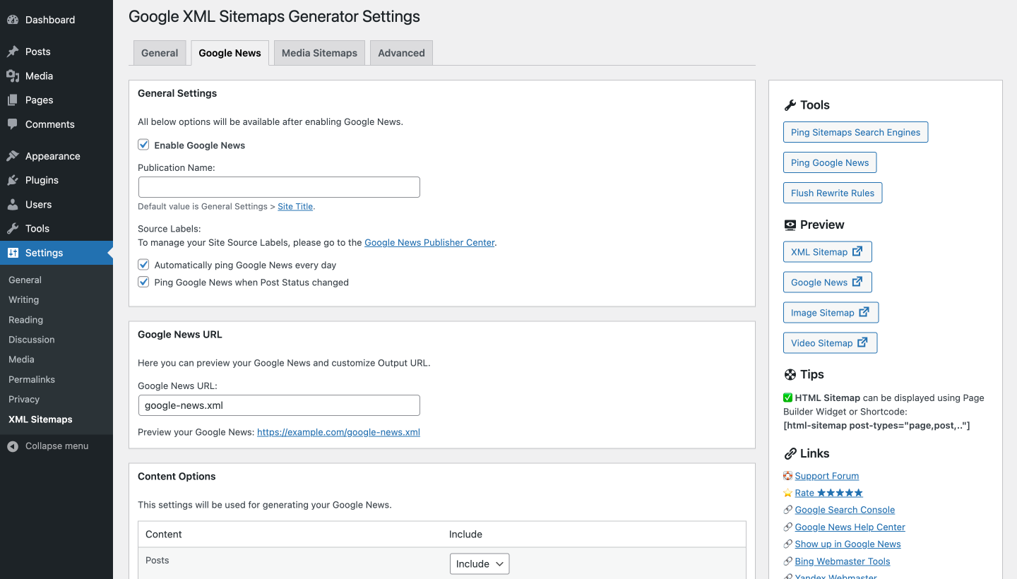Click the Comments bubble icon
1017x579 pixels.
pos(13,124)
